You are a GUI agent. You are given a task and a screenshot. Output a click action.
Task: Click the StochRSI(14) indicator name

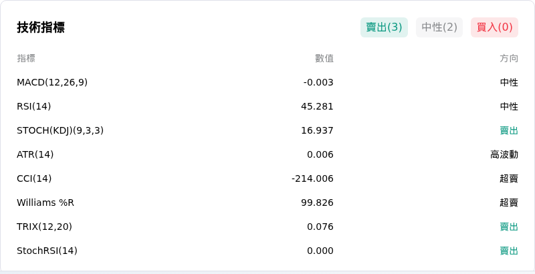click(47, 251)
